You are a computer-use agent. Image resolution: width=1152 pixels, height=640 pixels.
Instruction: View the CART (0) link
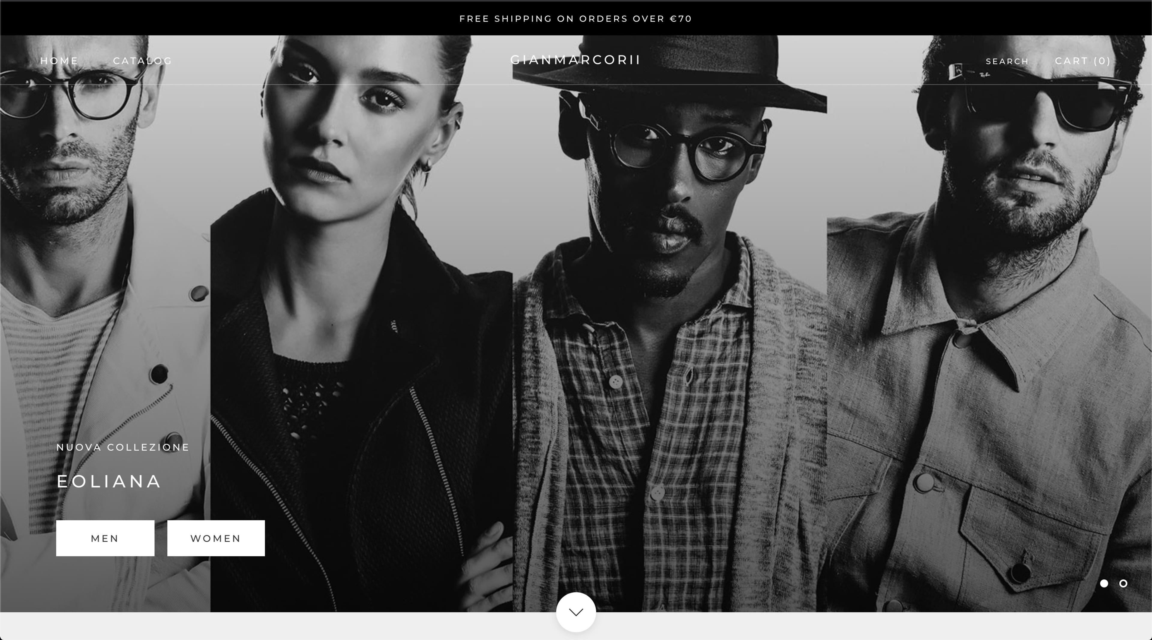[x=1083, y=61]
